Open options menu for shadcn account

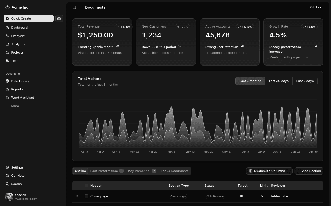coord(59,197)
